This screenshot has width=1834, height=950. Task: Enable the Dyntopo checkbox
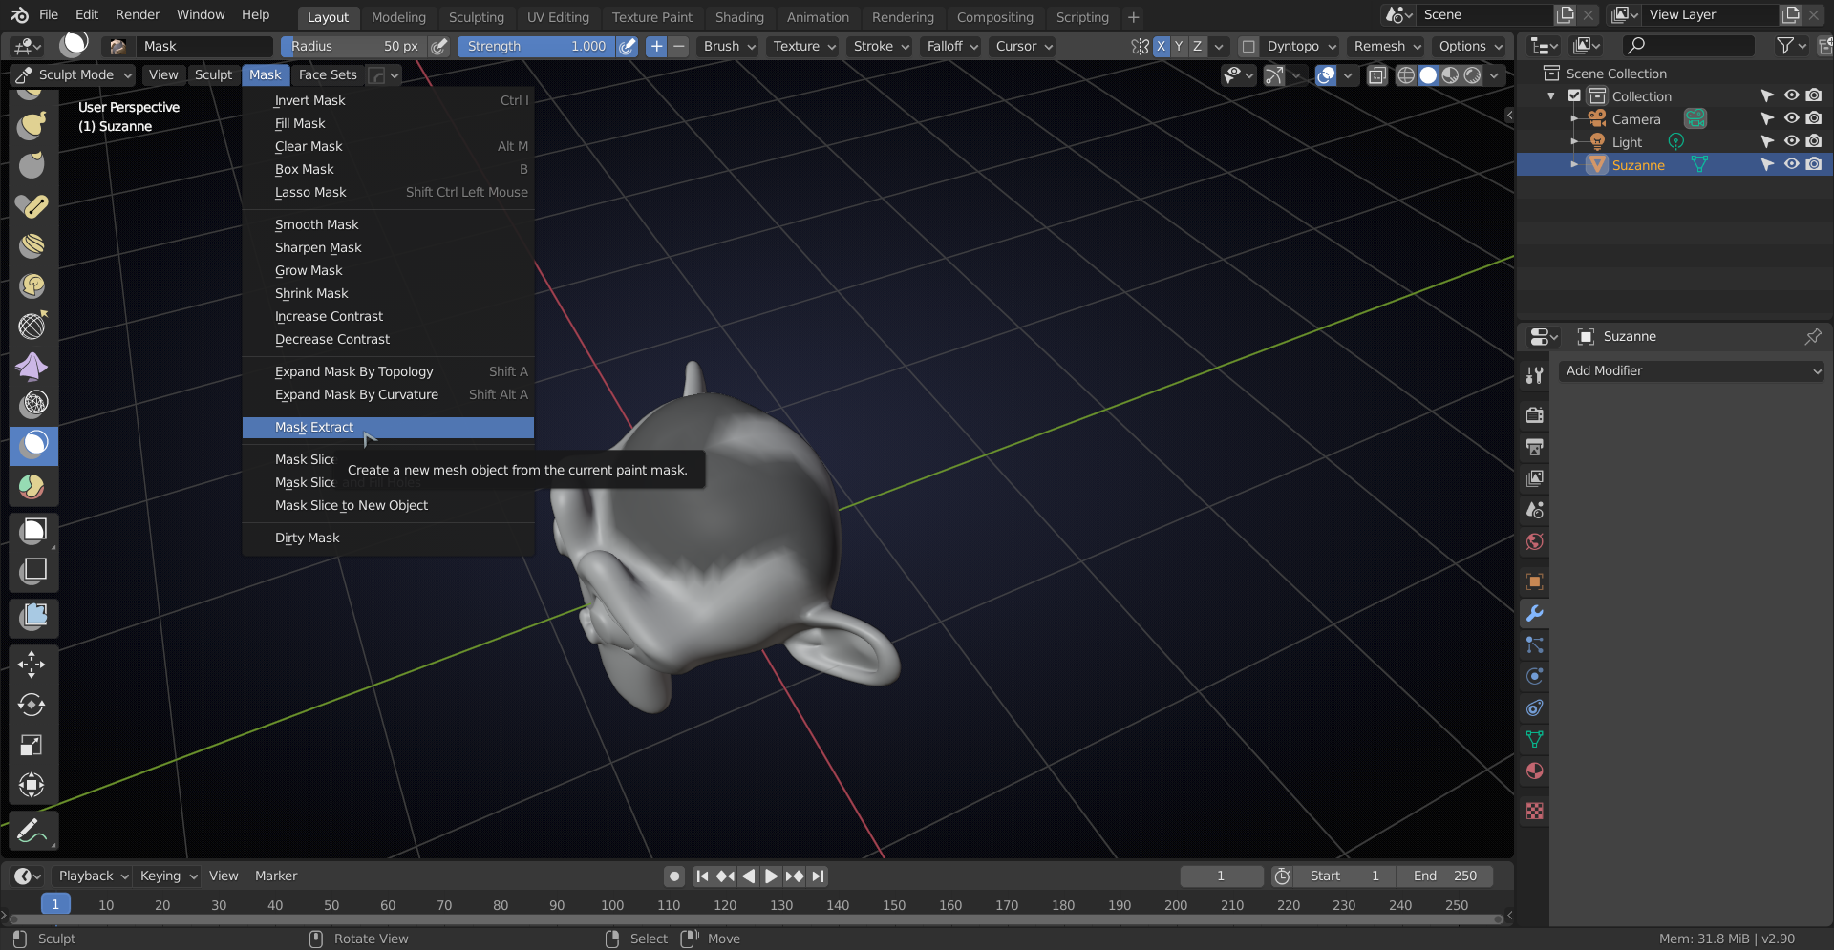click(1248, 46)
